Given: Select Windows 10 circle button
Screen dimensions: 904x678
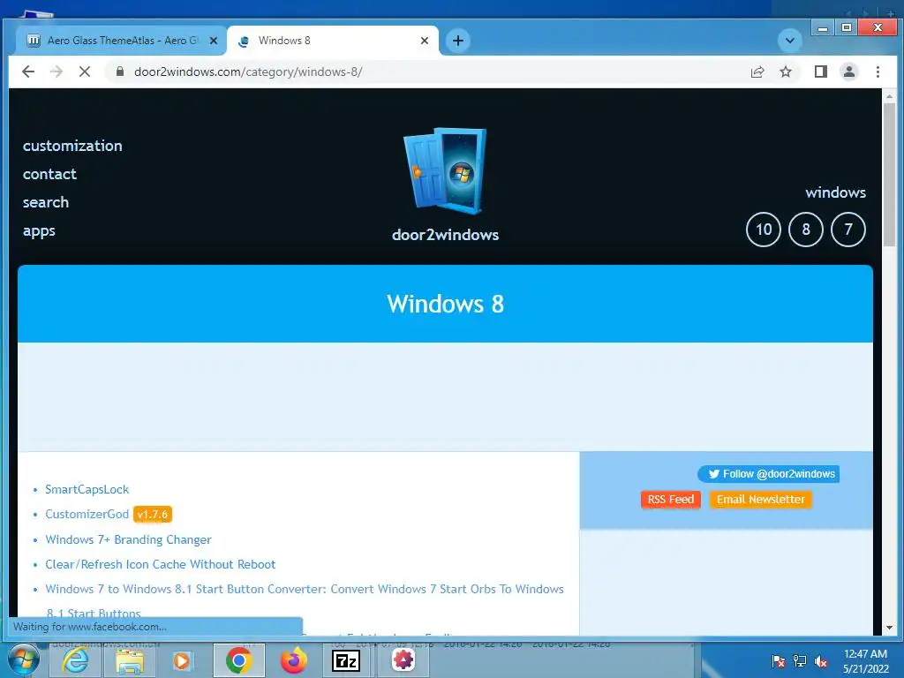Looking at the screenshot, I should tap(764, 230).
